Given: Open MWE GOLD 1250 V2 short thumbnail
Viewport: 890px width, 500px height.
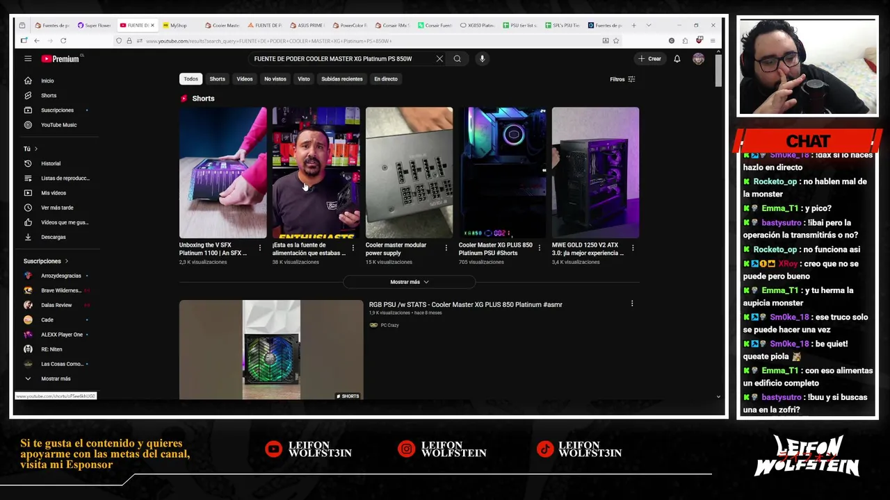Looking at the screenshot, I should (595, 172).
